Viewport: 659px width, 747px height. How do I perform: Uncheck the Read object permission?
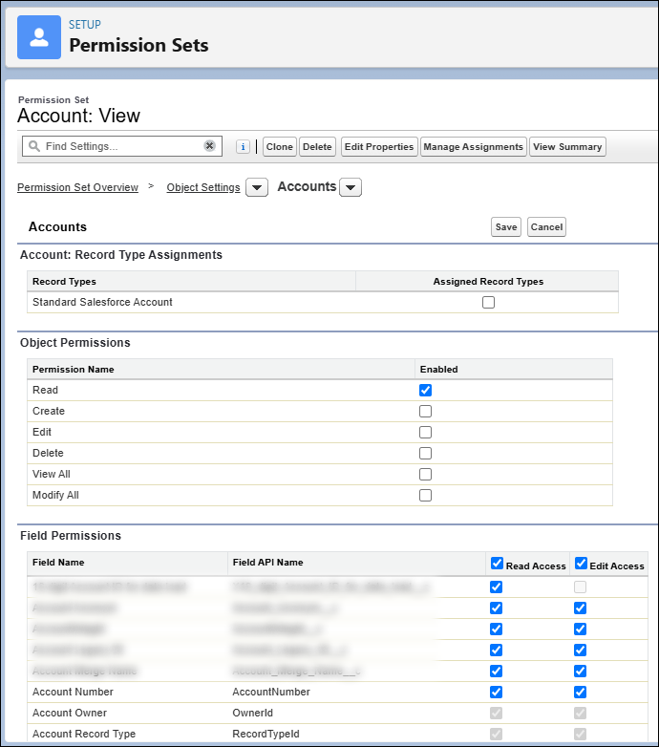tap(425, 390)
